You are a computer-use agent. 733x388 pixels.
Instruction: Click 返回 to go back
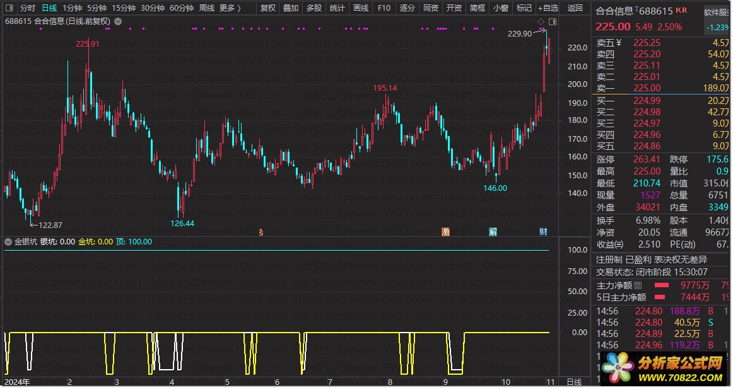tap(575, 8)
